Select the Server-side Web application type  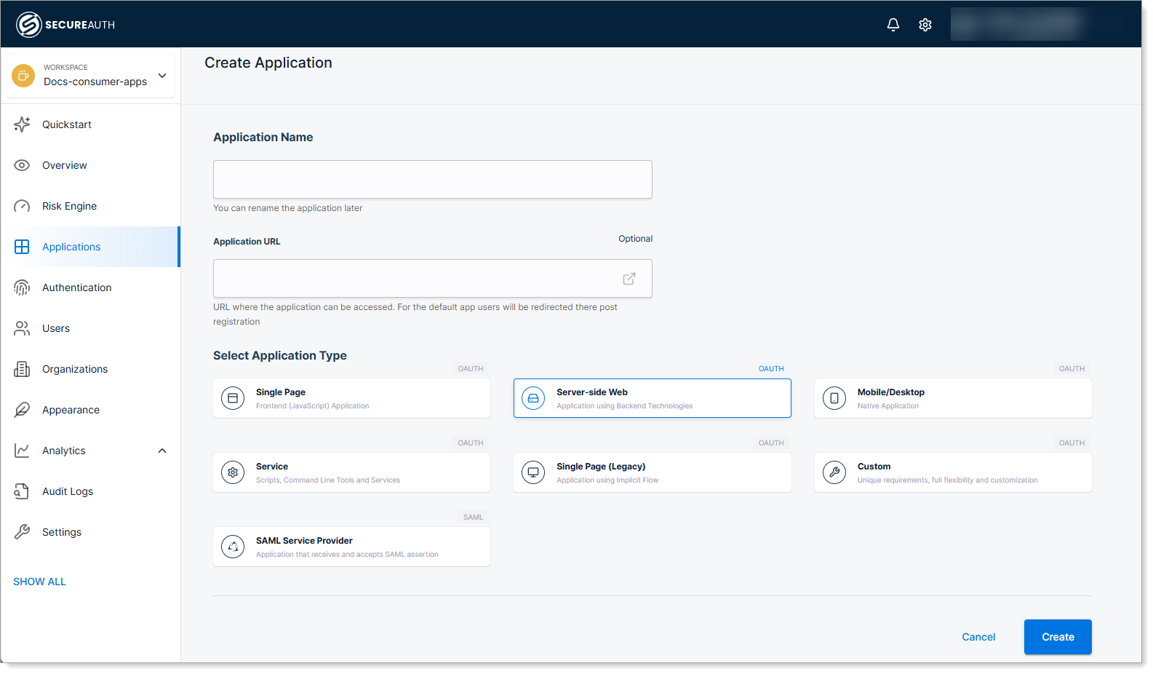pyautogui.click(x=653, y=398)
